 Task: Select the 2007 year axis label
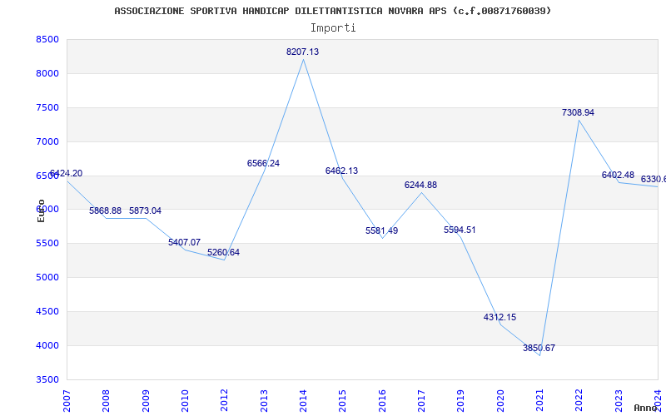click(67, 400)
